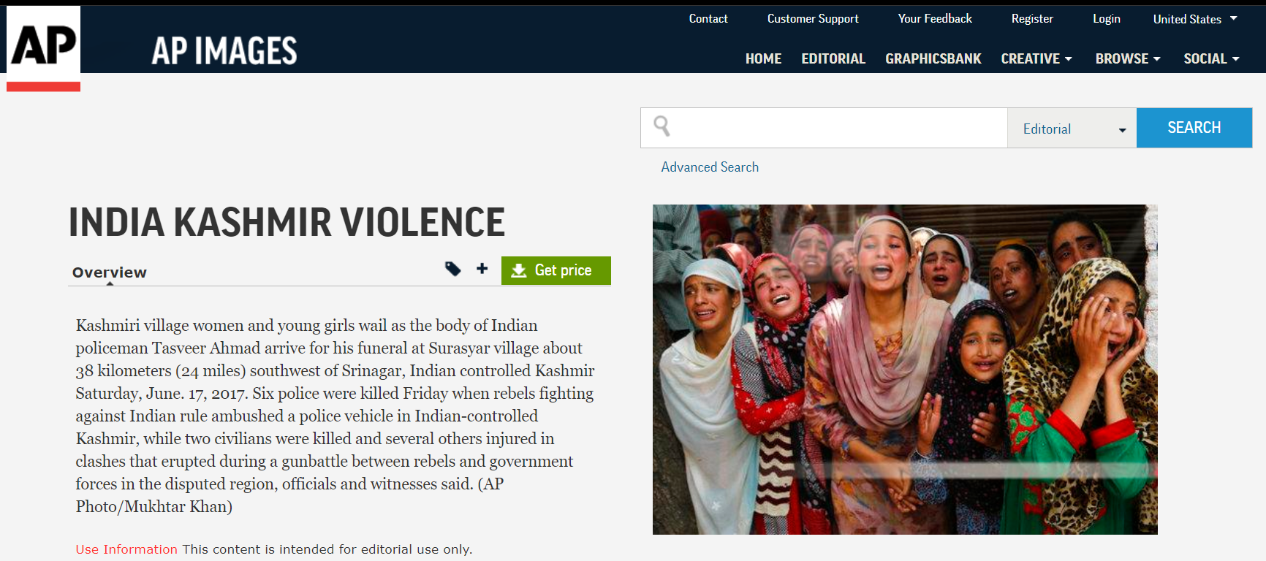
Task: Open the Editorial search category dropdown
Action: (x=1072, y=128)
